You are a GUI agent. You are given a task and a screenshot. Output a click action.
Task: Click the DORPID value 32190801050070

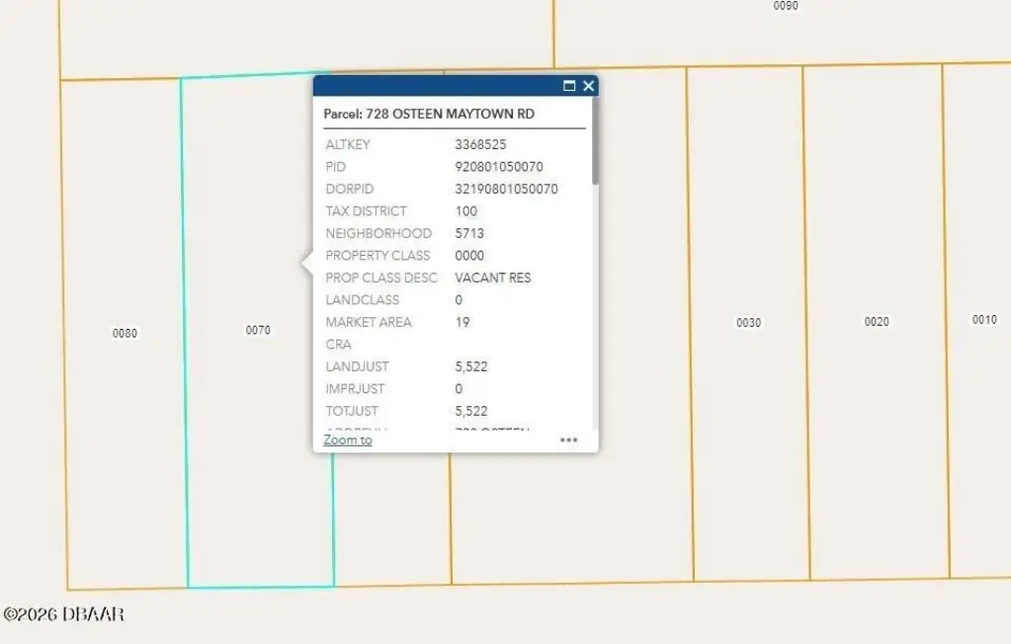click(x=506, y=189)
